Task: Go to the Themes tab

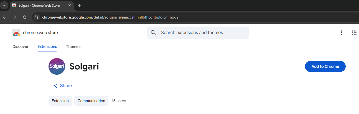Action: [73, 46]
